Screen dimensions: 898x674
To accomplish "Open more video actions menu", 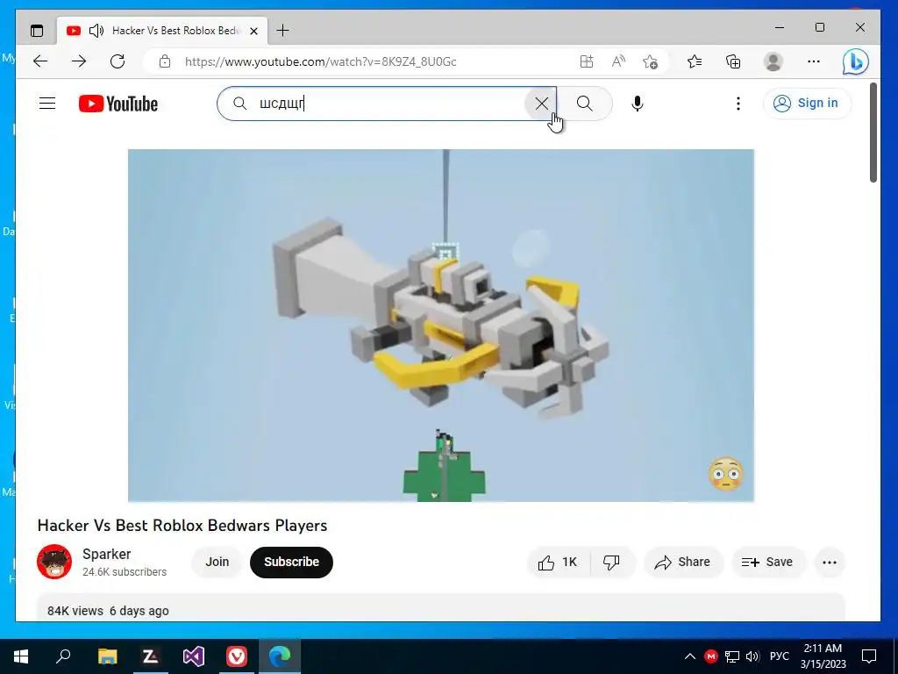I will tap(830, 563).
